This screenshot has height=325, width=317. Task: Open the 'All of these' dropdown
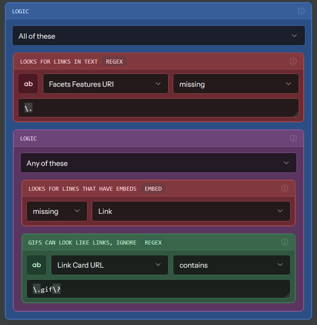coord(158,36)
